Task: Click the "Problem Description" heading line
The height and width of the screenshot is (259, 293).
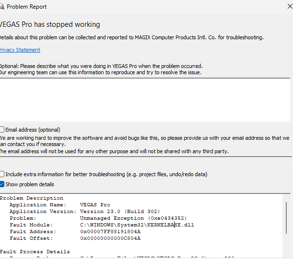Action: click(x=32, y=198)
